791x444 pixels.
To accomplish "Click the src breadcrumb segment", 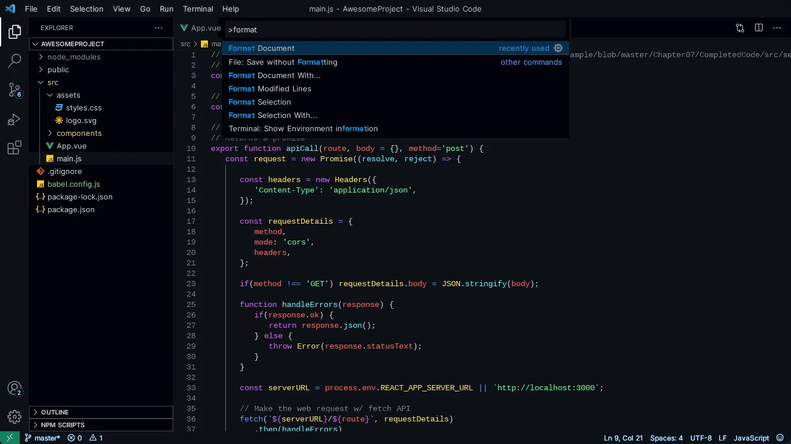I will click(185, 44).
